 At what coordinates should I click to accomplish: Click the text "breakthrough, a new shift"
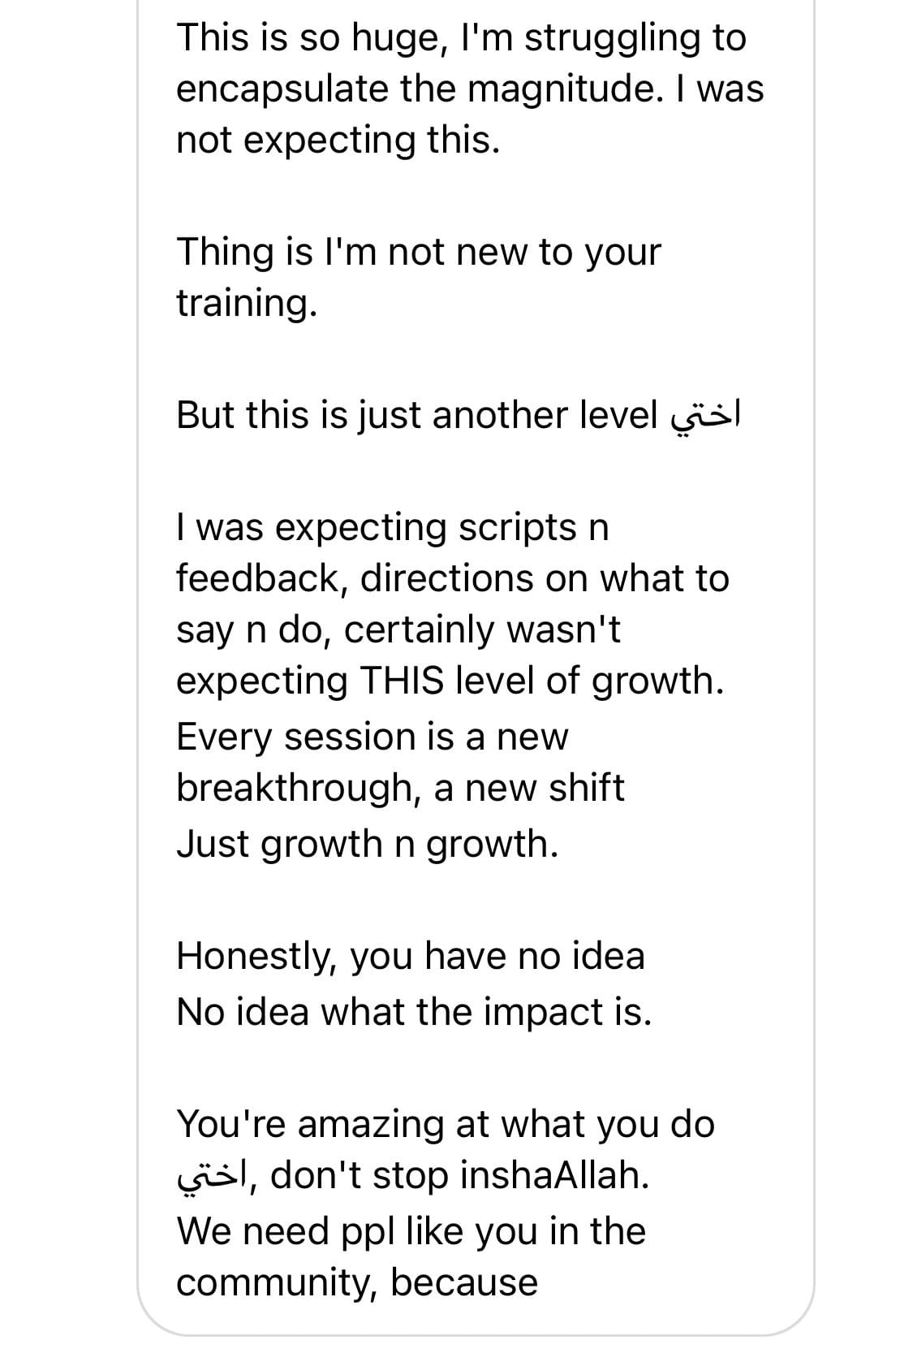400,788
